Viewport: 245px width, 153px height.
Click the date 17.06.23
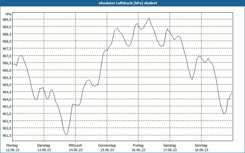[170, 150]
